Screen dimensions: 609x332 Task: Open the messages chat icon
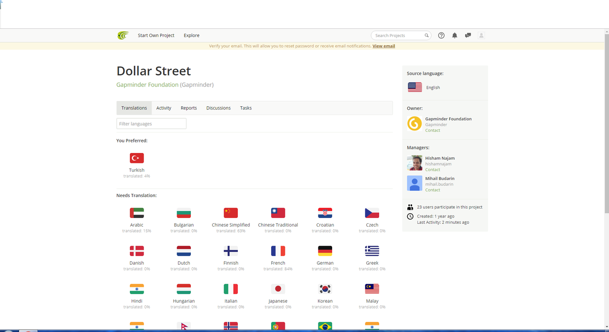point(468,36)
